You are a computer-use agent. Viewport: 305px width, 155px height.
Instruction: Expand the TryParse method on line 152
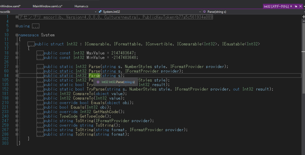[17, 89]
